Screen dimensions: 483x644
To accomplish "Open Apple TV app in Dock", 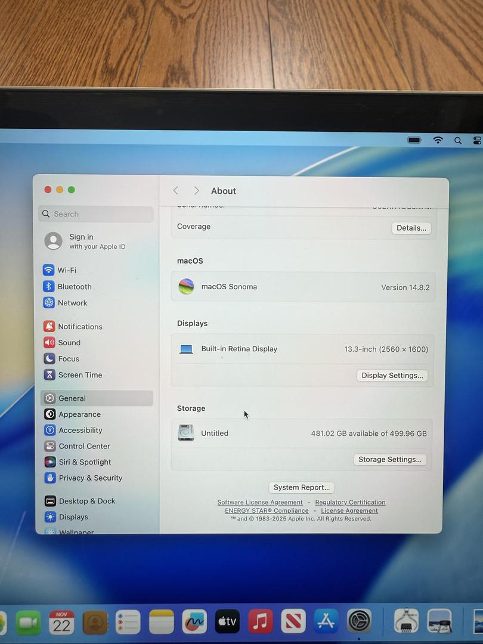I will click(227, 621).
